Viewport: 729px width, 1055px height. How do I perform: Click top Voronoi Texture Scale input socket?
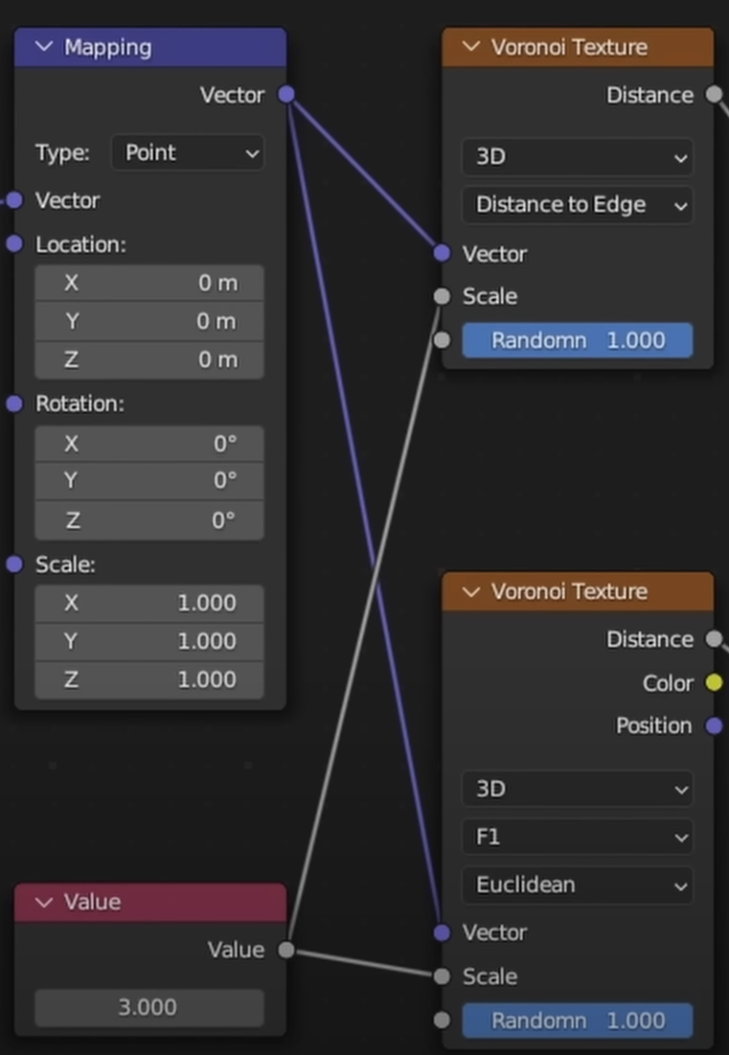click(x=442, y=296)
